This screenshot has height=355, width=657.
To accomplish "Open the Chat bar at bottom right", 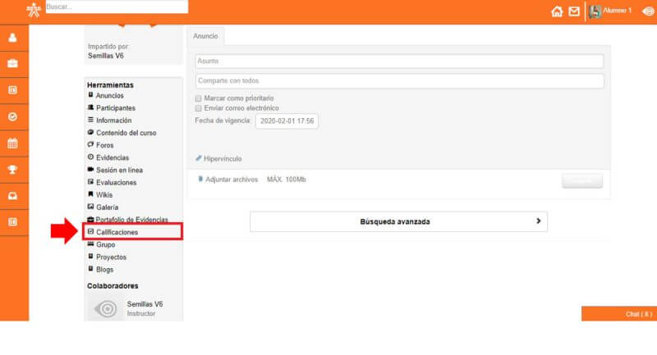I will click(618, 314).
